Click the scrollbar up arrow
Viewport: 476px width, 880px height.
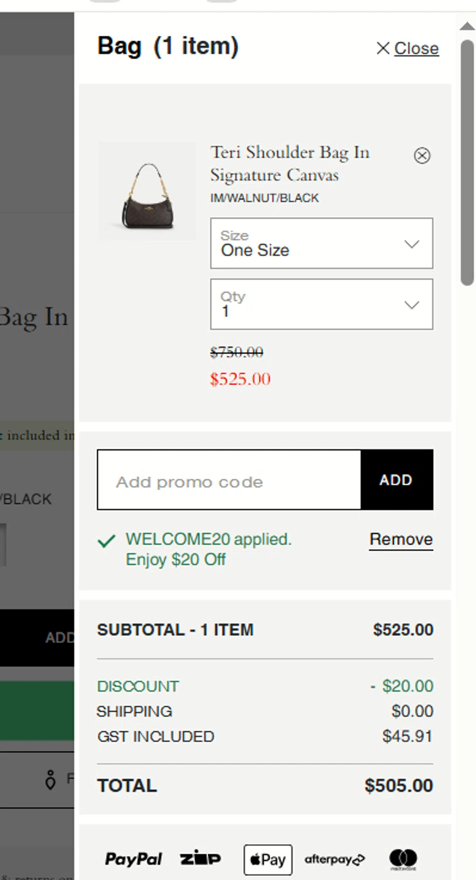[x=467, y=26]
